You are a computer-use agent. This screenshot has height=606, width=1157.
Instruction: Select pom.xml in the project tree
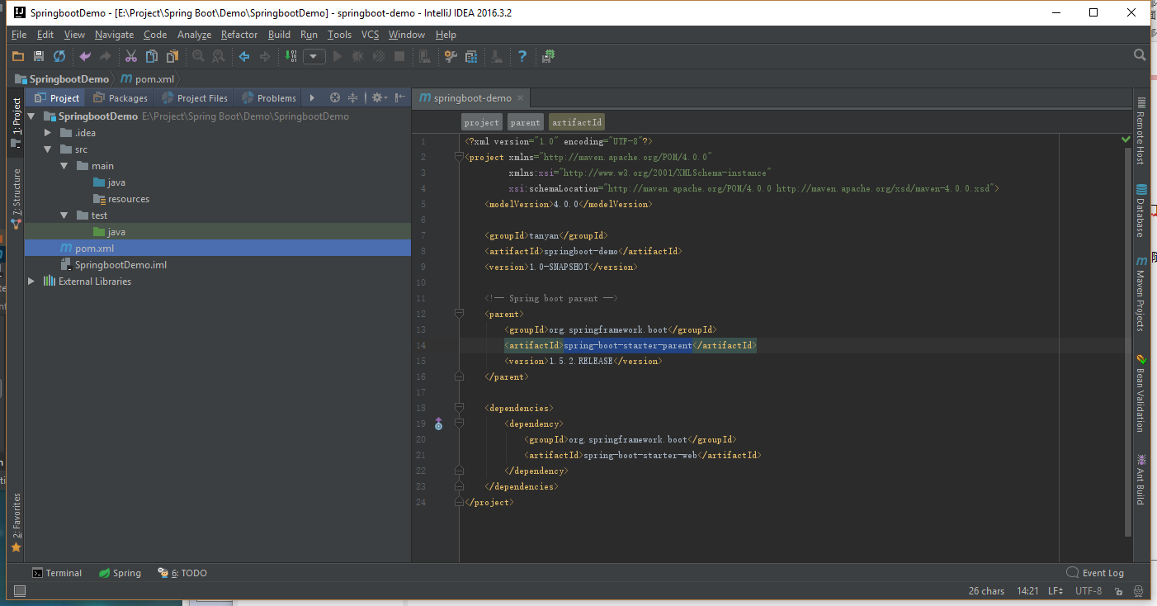click(218, 249)
